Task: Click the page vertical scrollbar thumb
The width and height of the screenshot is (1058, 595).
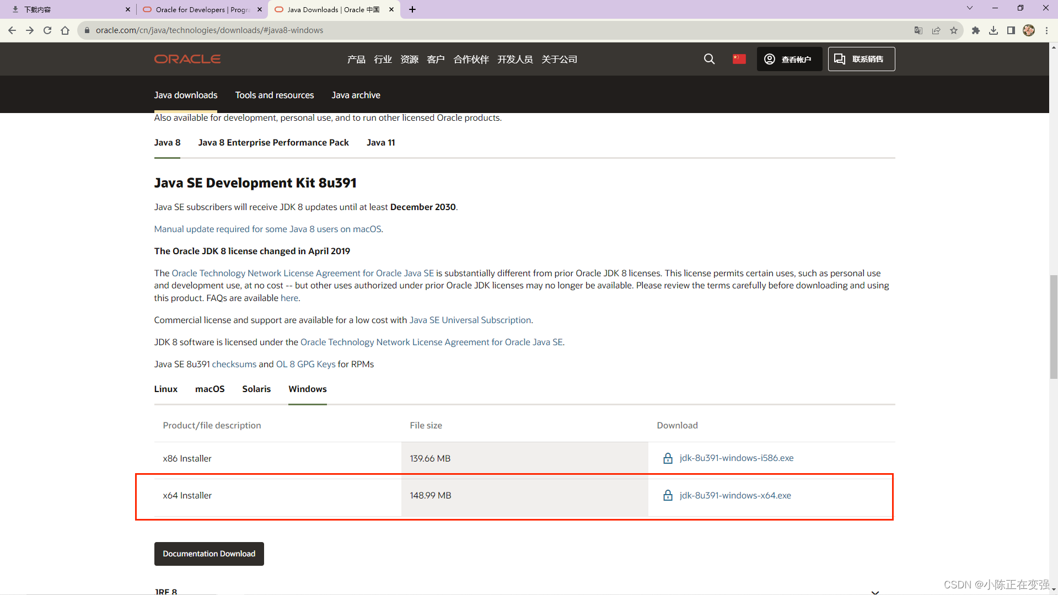Action: [x=1054, y=327]
